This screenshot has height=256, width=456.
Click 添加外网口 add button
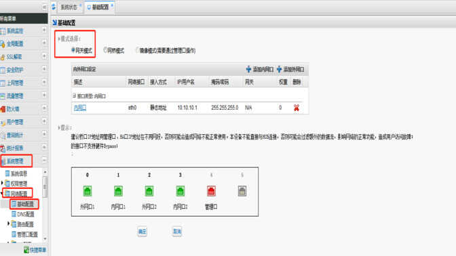pyautogui.click(x=290, y=69)
